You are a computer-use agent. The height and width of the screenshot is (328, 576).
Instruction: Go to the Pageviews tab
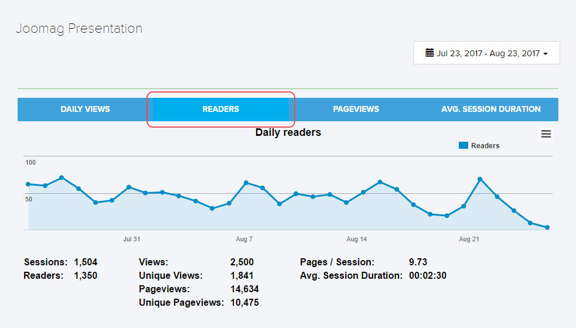coord(356,110)
